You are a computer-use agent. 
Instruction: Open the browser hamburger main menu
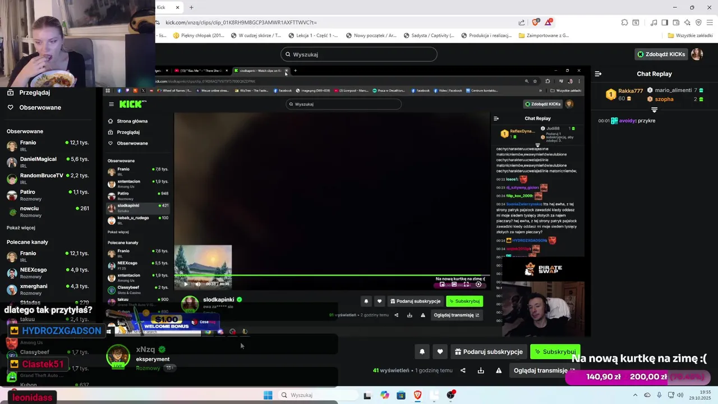710,22
